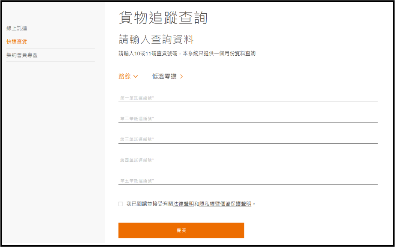Screen dimensions: 395x247
Task: Select the 第三筆託運編號 input field
Action: tap(248, 139)
